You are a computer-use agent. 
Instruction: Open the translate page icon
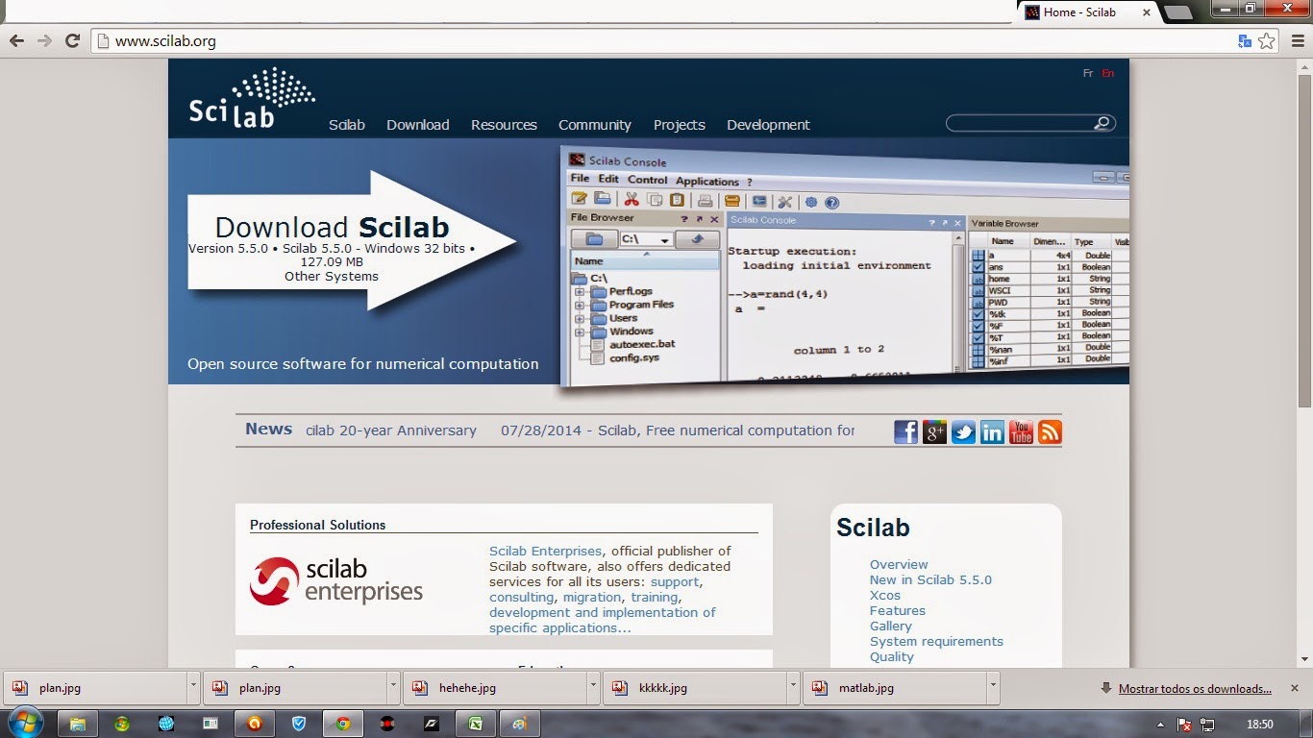(x=1245, y=41)
